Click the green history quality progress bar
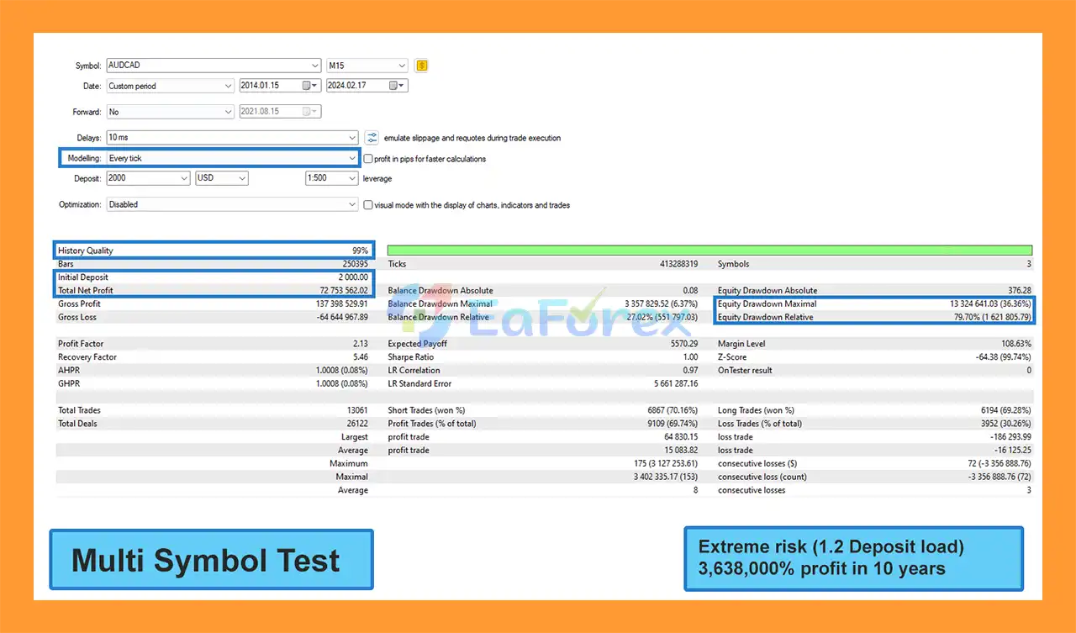This screenshot has height=633, width=1076. [709, 251]
